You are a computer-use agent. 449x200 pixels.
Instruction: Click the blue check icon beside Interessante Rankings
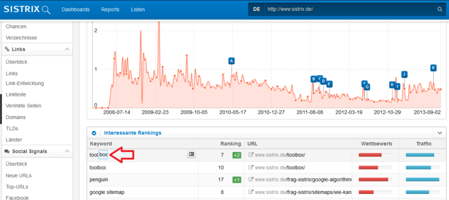coord(94,133)
